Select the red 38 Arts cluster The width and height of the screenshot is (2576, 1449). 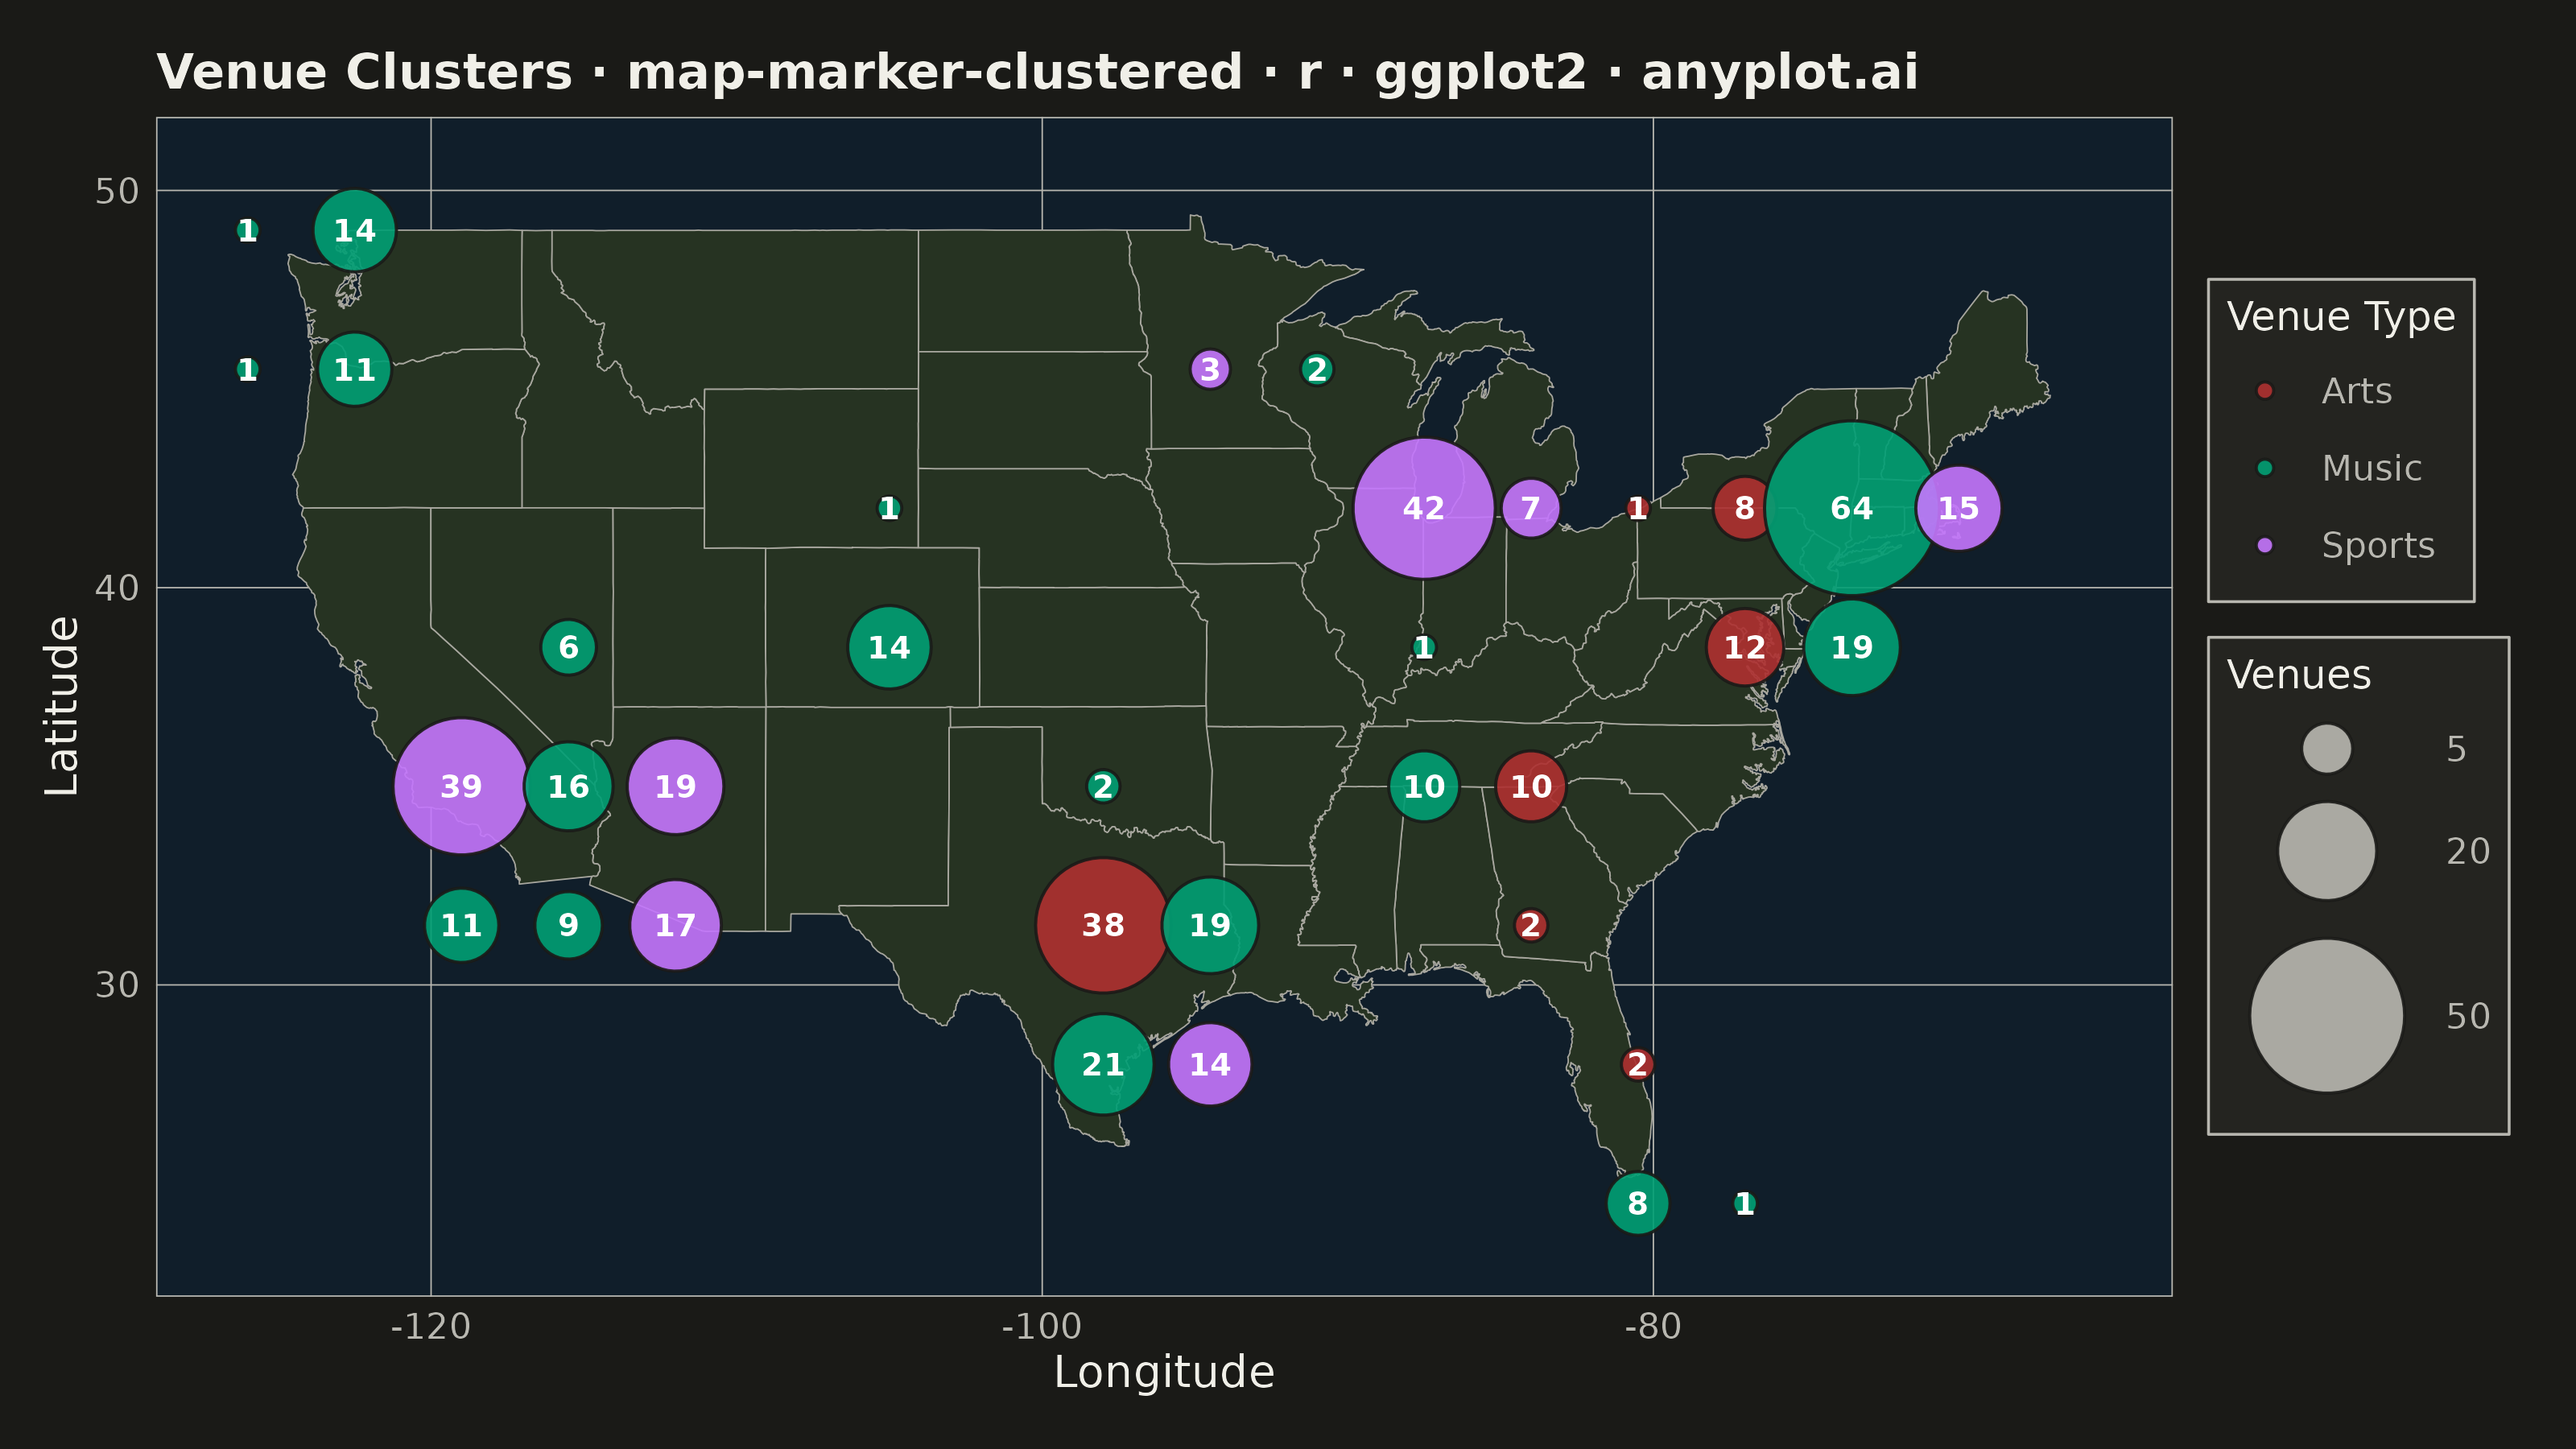1102,925
